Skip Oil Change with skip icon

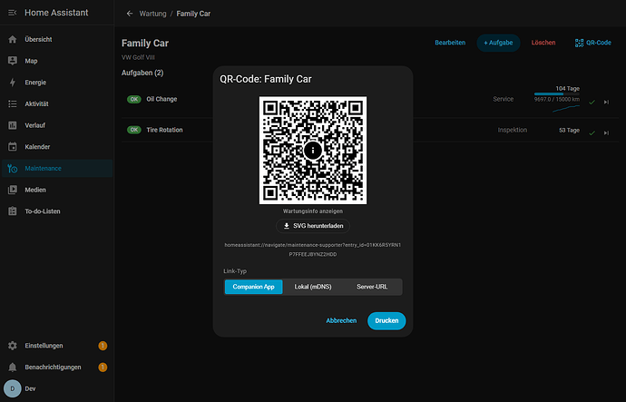point(606,103)
